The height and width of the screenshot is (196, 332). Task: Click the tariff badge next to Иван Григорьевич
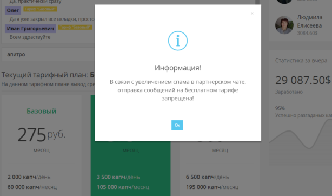point(75,27)
